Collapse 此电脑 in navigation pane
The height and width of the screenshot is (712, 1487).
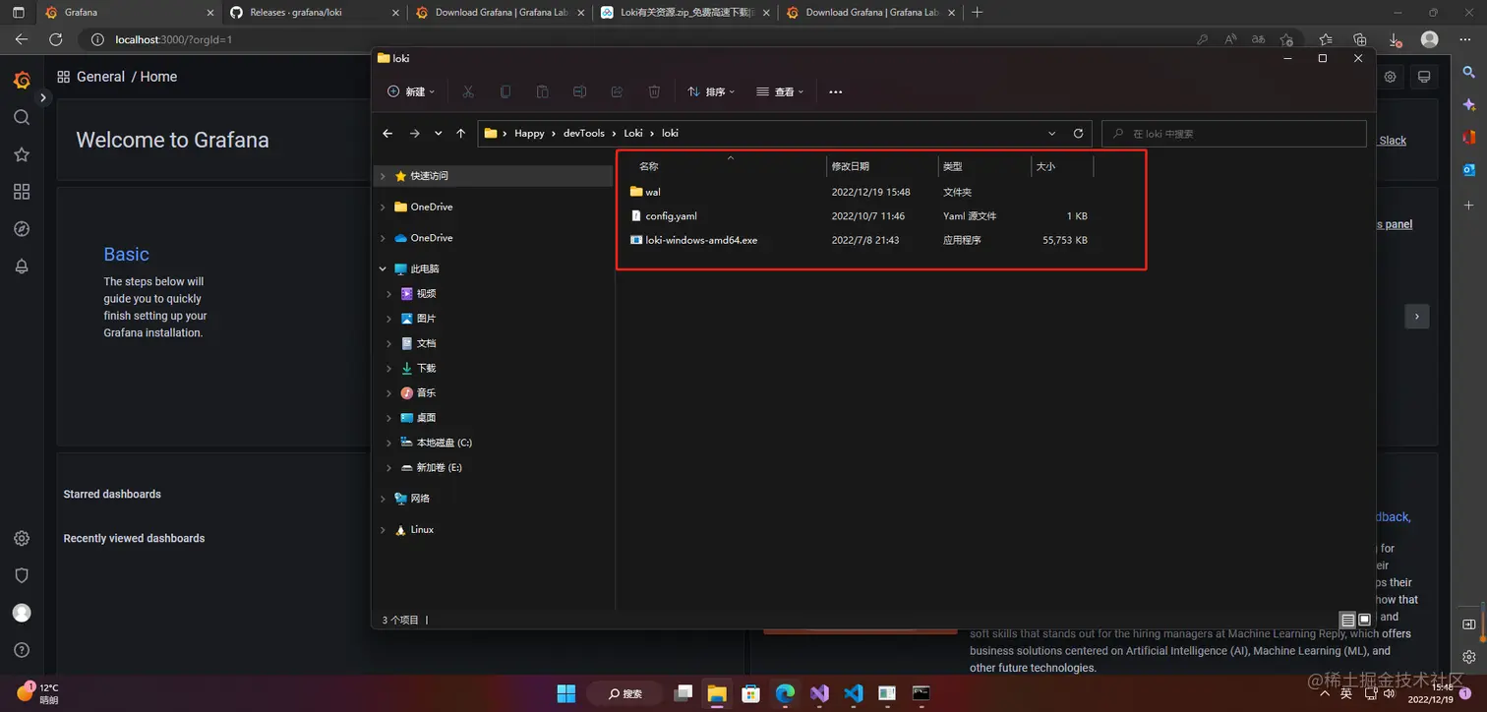(383, 268)
